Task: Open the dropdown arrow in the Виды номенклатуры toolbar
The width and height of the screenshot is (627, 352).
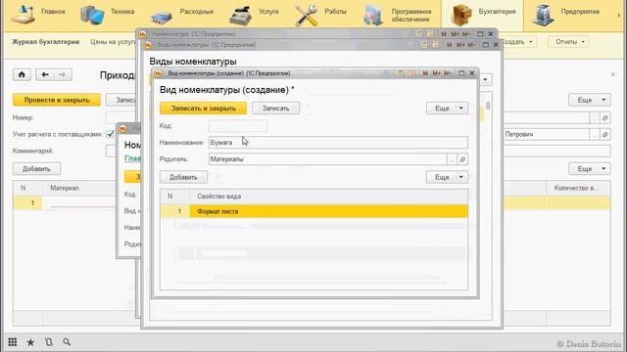Action: [485, 79]
